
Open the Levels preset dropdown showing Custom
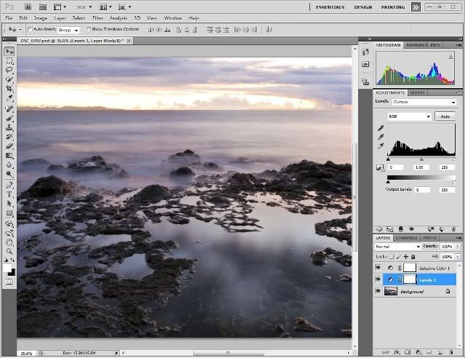pyautogui.click(x=424, y=103)
